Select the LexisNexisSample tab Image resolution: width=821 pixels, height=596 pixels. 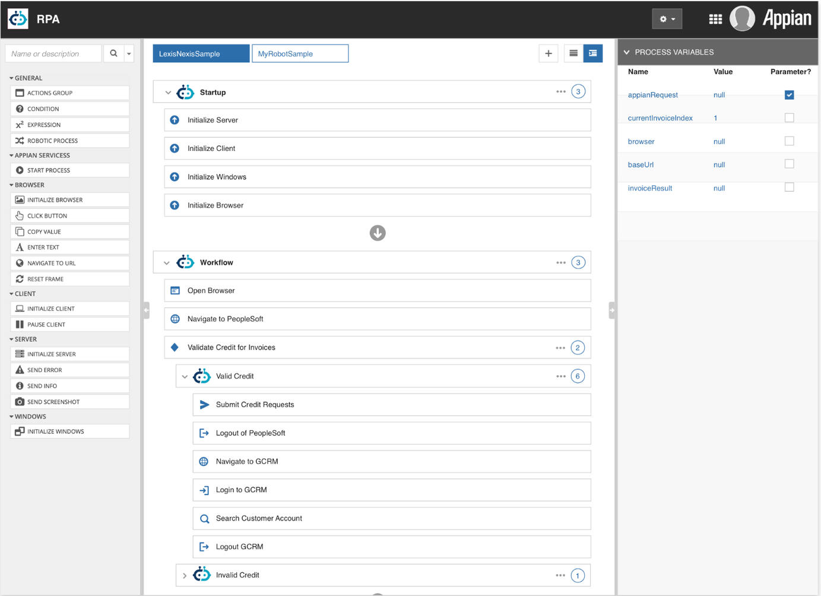[201, 53]
